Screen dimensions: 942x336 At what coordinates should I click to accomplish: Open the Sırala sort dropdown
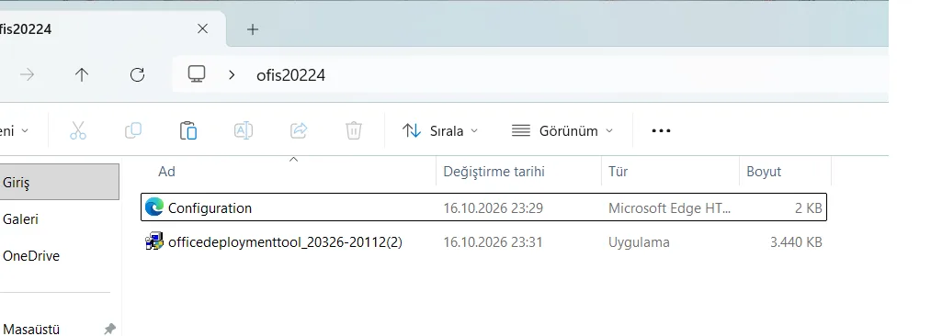coord(440,130)
